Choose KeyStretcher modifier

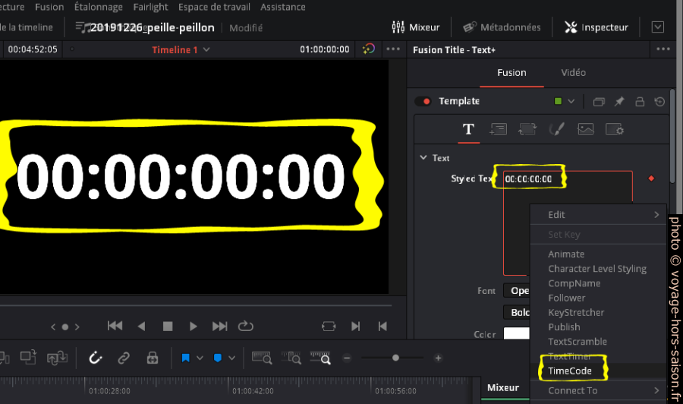tap(576, 312)
